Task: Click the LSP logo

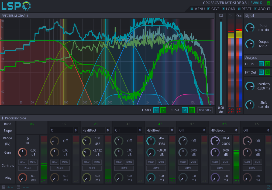Action: click(x=16, y=6)
